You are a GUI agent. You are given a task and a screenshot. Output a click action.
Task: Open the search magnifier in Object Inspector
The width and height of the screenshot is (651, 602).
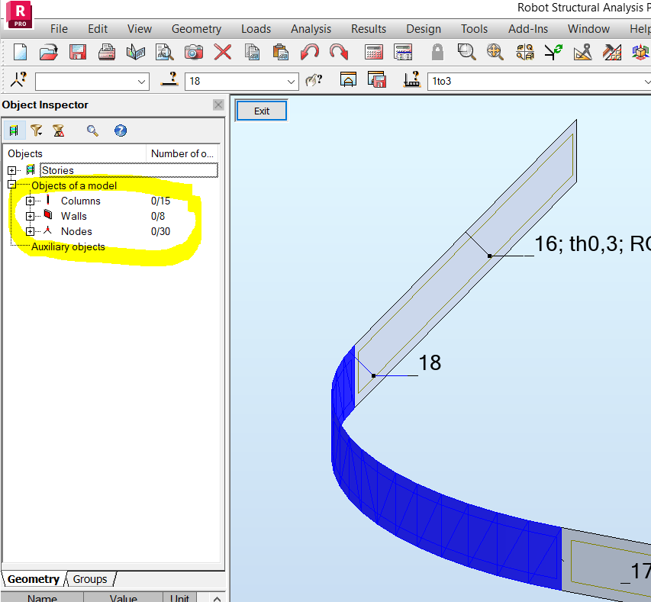pyautogui.click(x=92, y=130)
